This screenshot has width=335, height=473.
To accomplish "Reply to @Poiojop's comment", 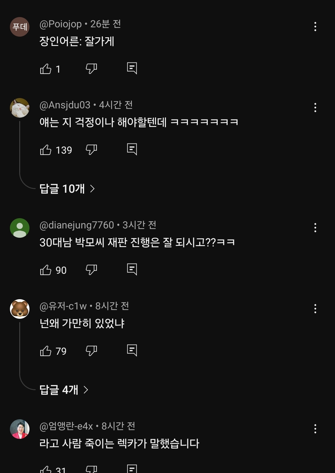I will coord(132,68).
